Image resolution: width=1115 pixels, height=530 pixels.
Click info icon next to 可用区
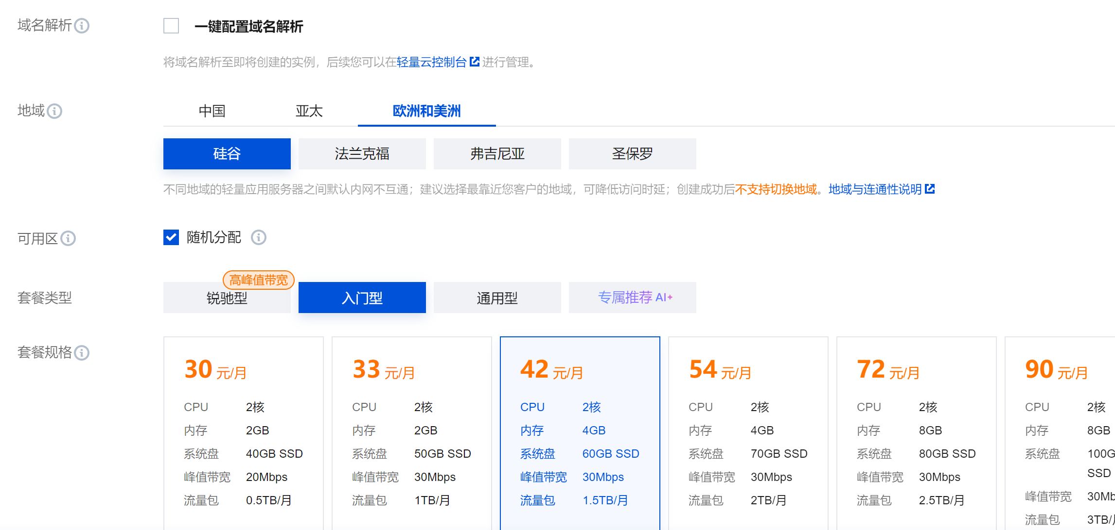tap(68, 239)
